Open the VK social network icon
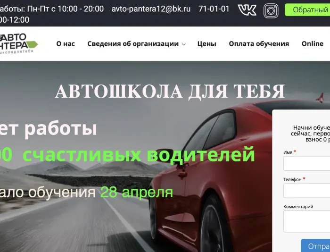Image resolution: width=330 pixels, height=252 pixels. tap(247, 10)
